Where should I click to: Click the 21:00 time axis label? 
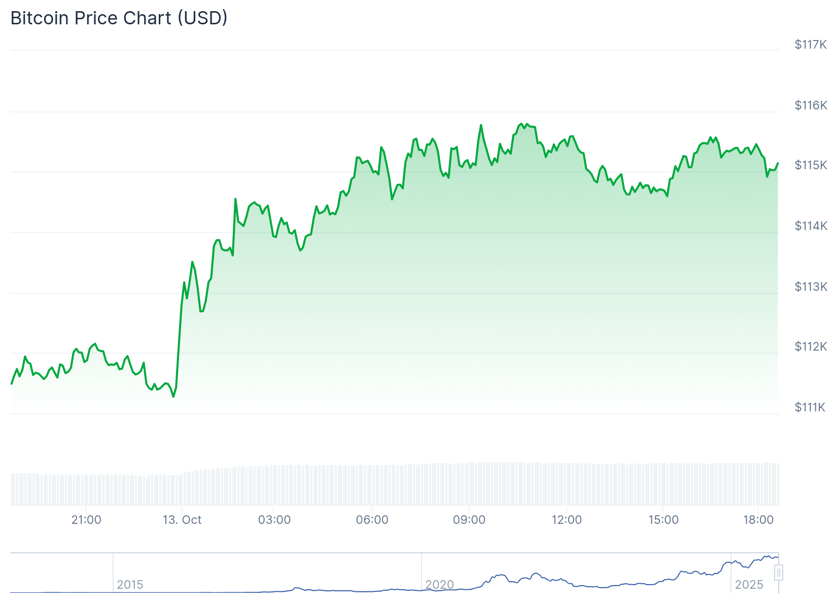coord(86,520)
